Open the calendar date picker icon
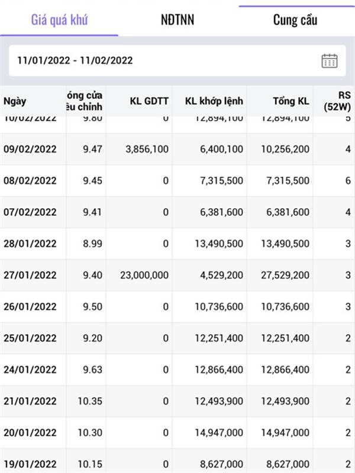 (x=330, y=61)
